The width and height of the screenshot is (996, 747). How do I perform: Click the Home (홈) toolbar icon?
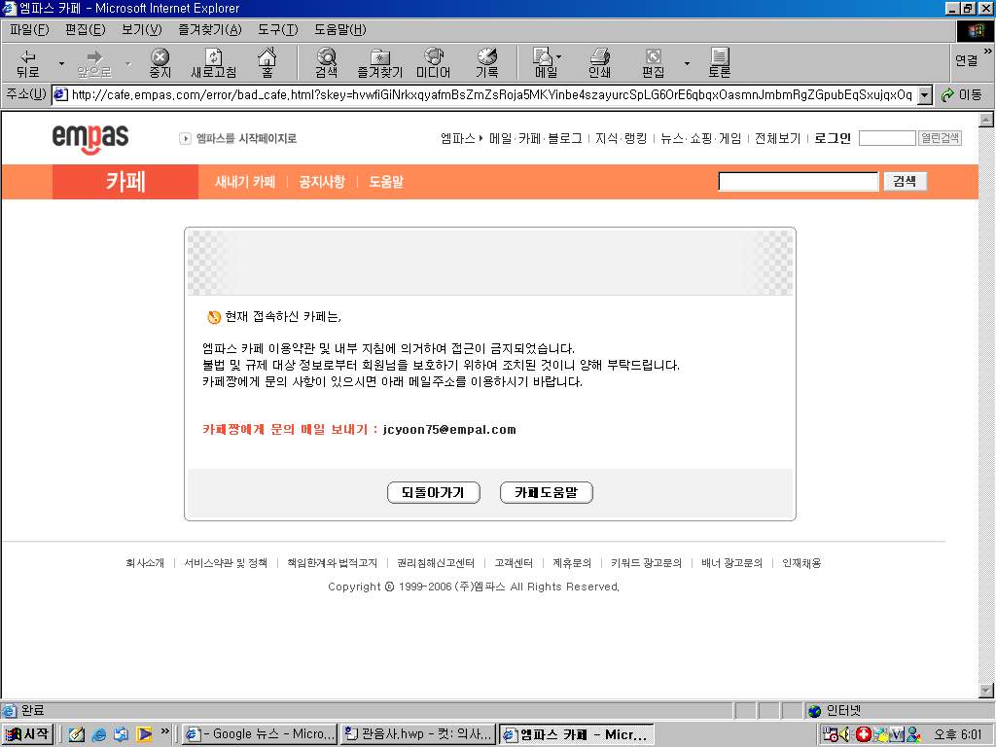[x=267, y=63]
